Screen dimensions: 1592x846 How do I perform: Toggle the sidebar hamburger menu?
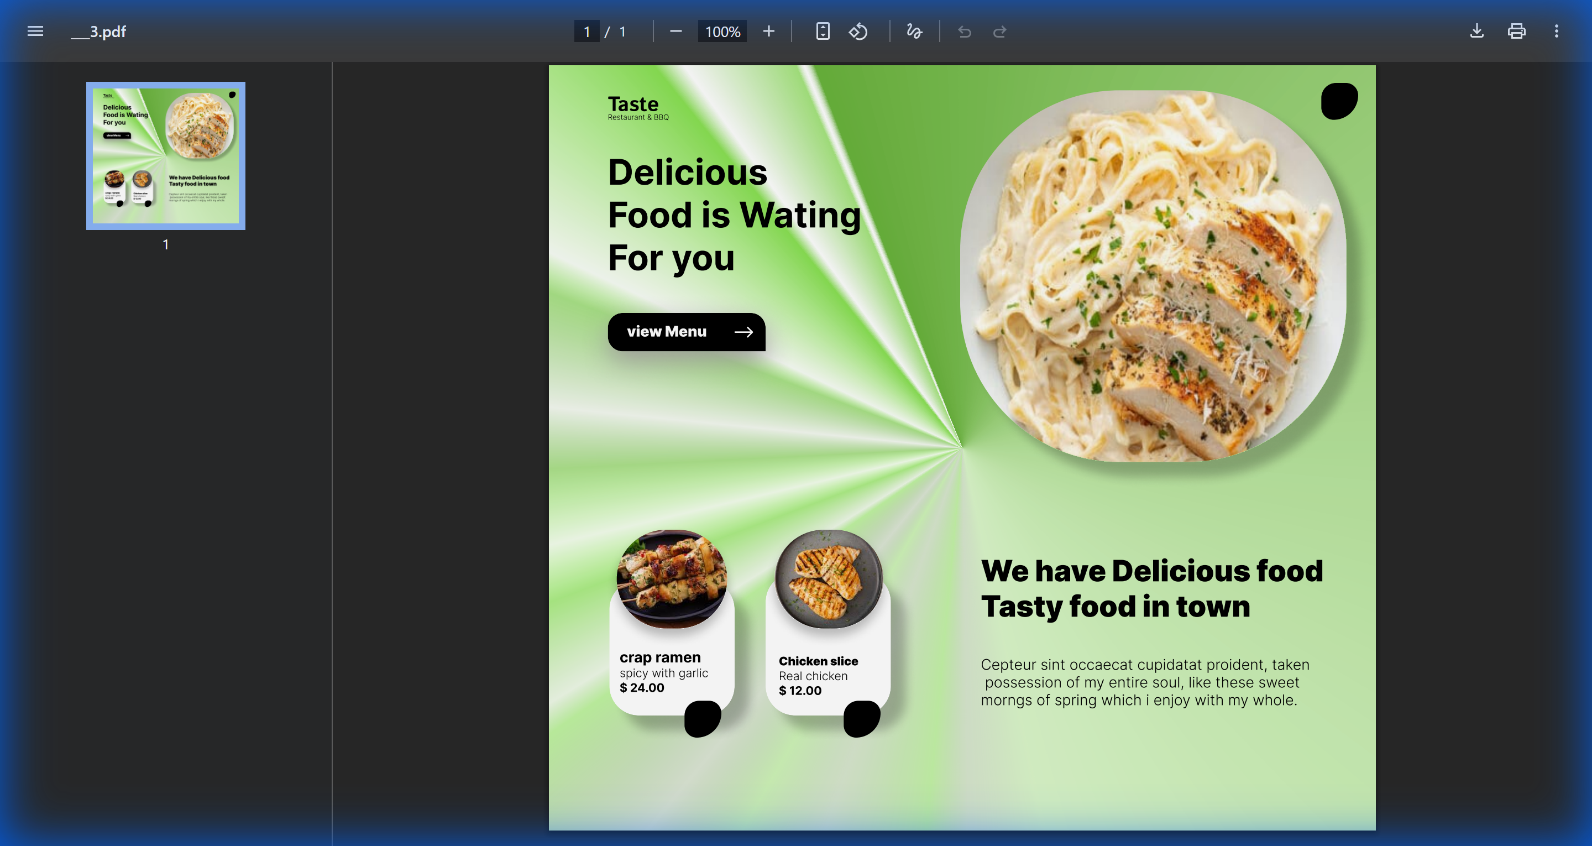[35, 31]
